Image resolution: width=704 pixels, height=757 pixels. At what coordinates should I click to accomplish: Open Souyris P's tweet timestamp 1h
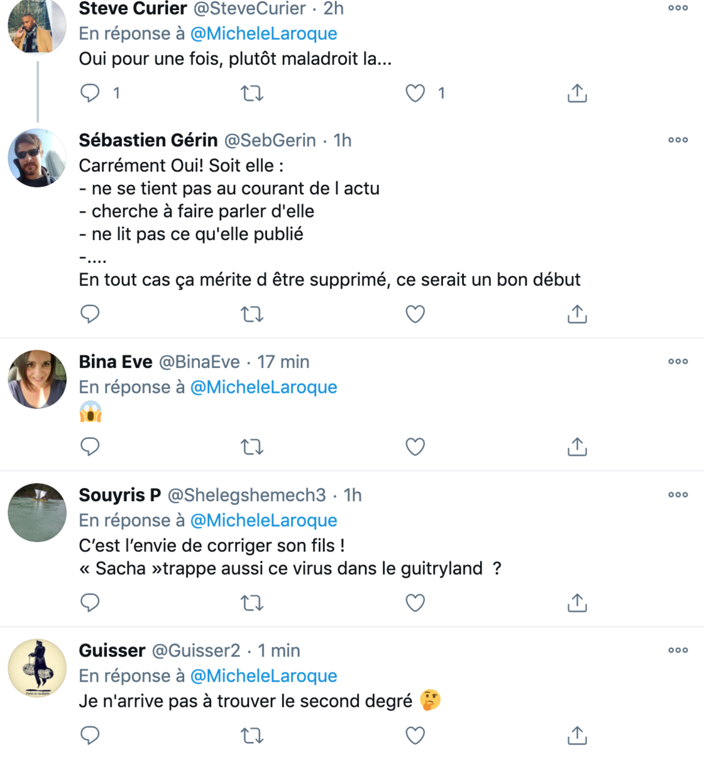[353, 495]
